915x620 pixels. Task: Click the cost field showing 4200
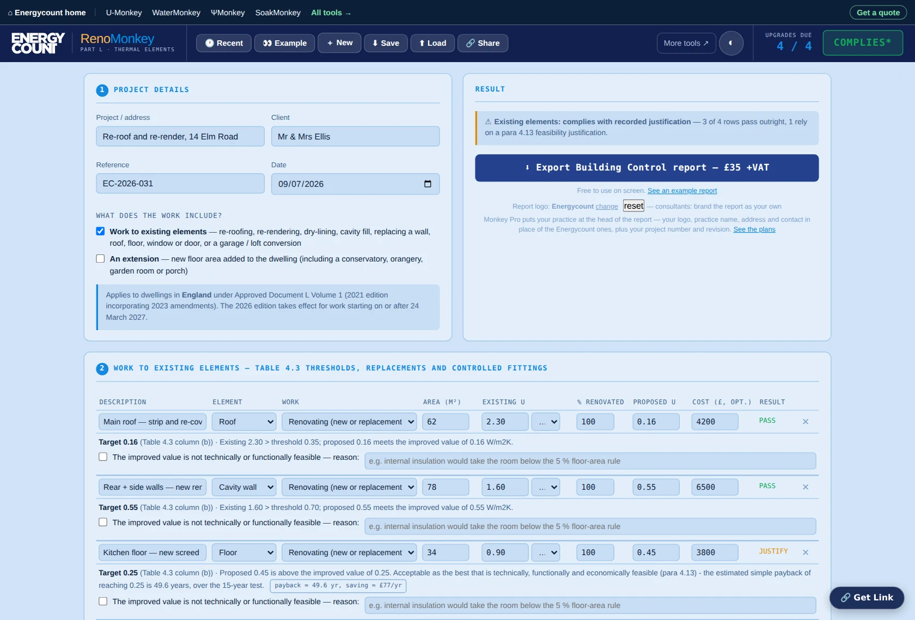(x=715, y=422)
